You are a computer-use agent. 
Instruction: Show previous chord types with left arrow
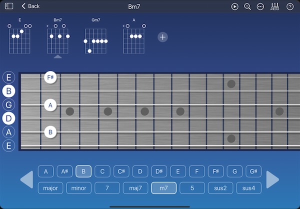[x=26, y=179]
